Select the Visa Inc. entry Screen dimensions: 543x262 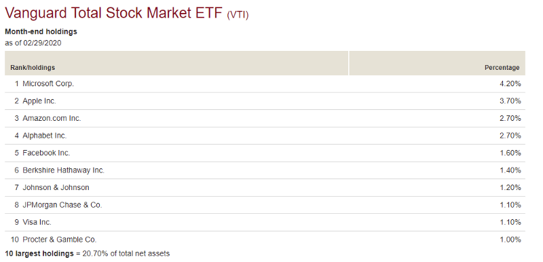[37, 222]
